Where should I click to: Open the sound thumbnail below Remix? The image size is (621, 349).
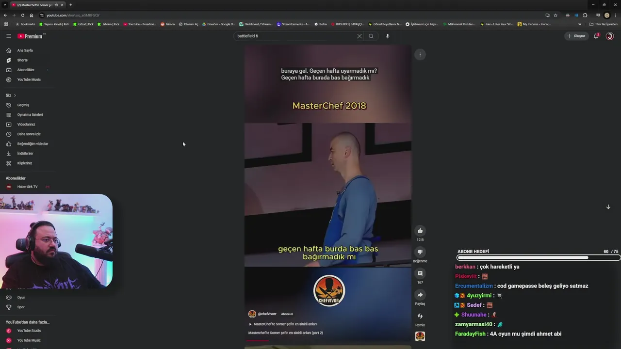420,336
